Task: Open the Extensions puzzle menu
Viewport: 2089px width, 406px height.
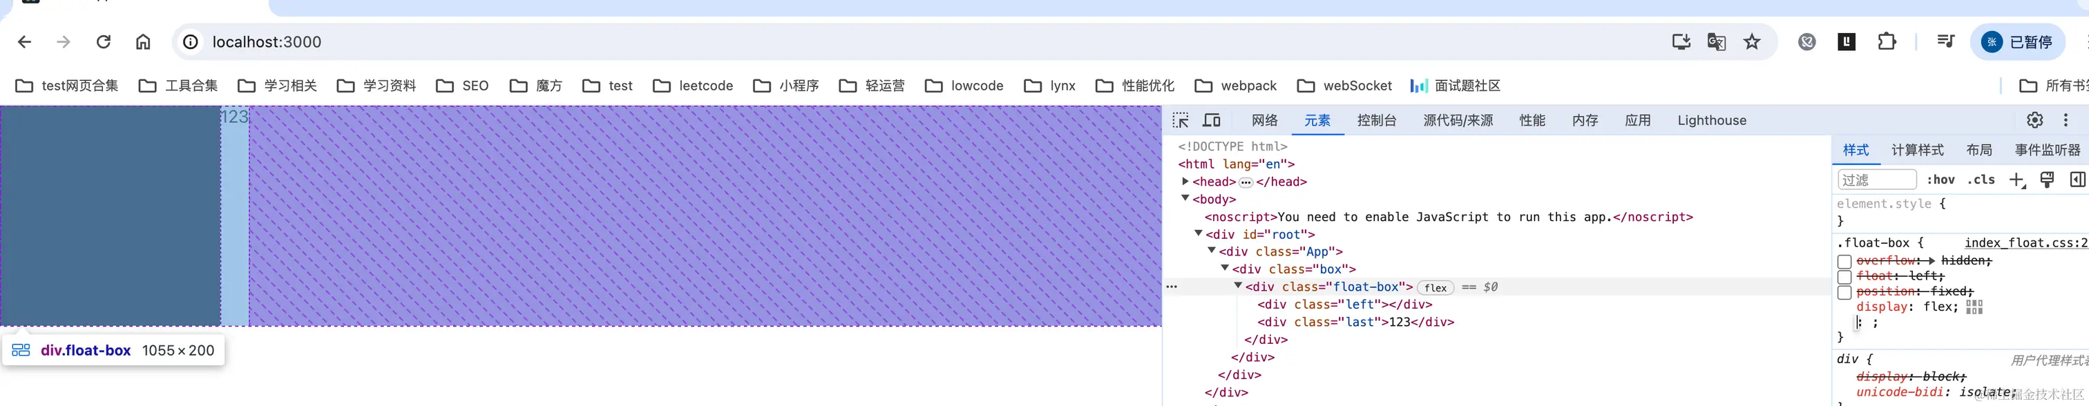Action: pos(1887,42)
